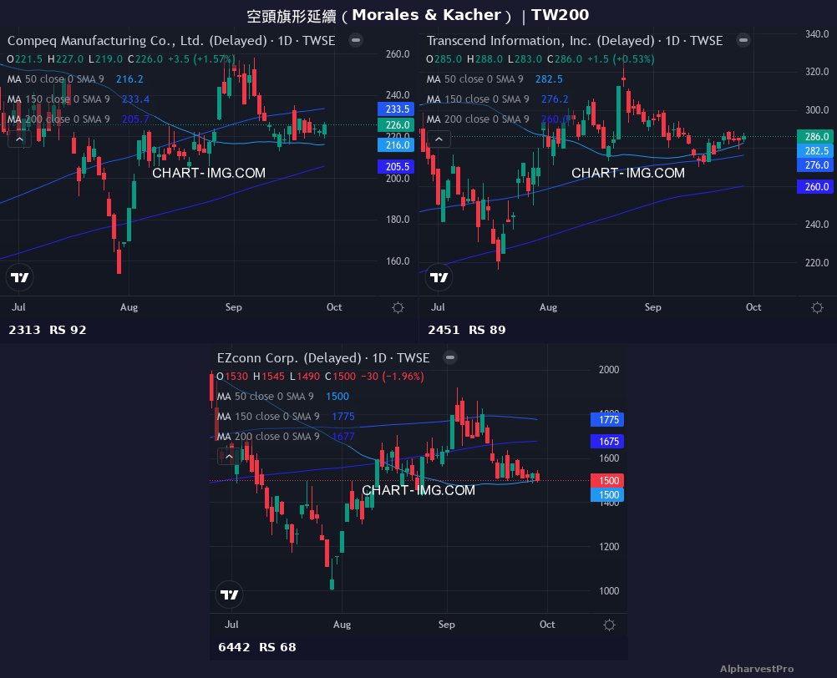Click the red 1500 last-price label
Viewport: 837px width, 678px height.
coord(607,481)
